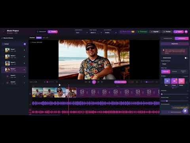Click the pink audio waveform track
Image resolution: width=190 pixels, height=143 pixels.
96,112
